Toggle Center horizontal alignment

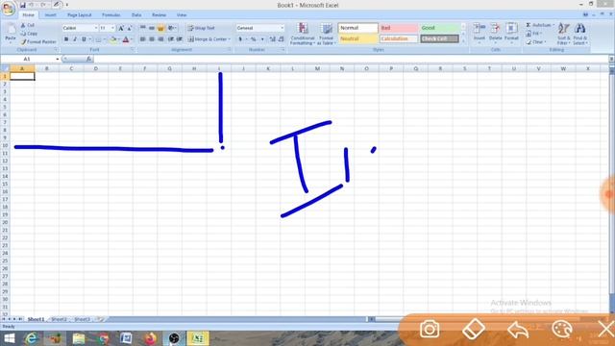(152, 39)
